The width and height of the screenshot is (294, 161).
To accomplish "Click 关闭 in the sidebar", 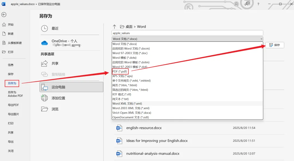I will [11, 151].
